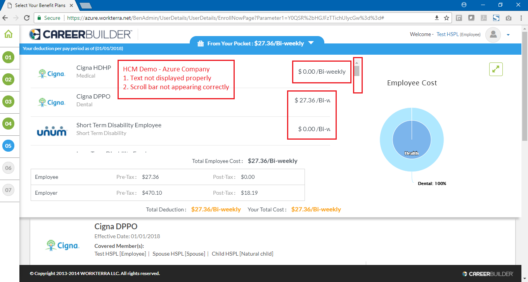
Task: Open enrollment step 02
Action: (x=8, y=80)
